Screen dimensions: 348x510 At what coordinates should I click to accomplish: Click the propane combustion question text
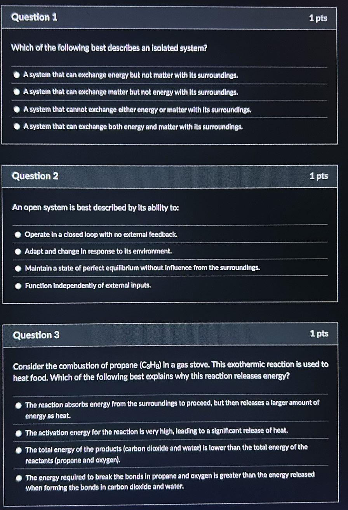click(x=171, y=371)
